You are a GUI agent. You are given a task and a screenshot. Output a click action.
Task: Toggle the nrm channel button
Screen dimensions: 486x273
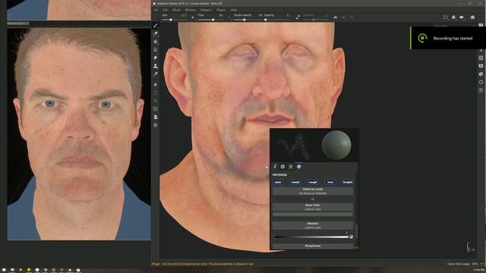coord(330,182)
